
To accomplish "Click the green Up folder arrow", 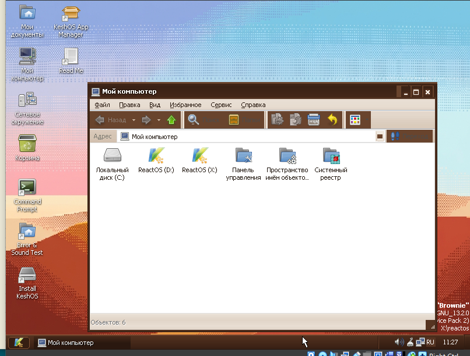I will tap(171, 120).
